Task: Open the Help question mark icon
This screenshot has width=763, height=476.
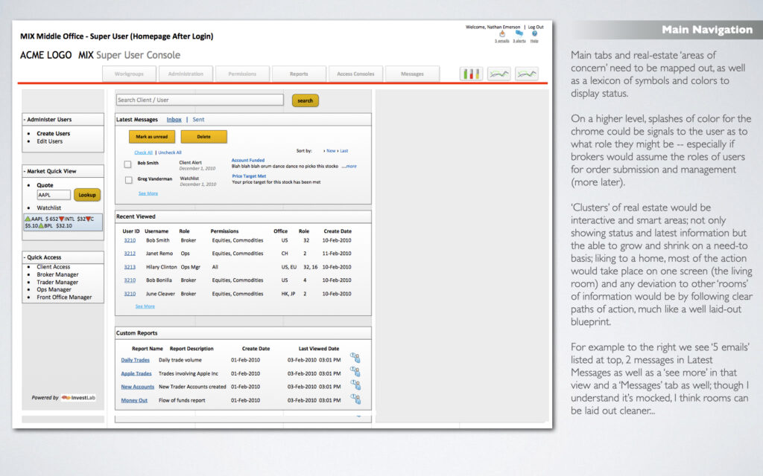Action: (535, 33)
